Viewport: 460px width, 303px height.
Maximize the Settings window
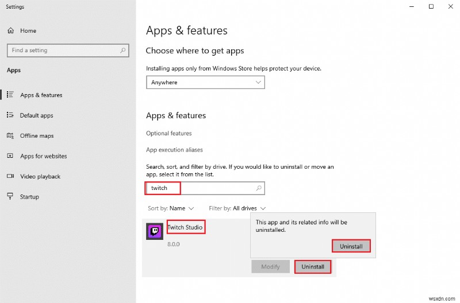[x=431, y=7]
